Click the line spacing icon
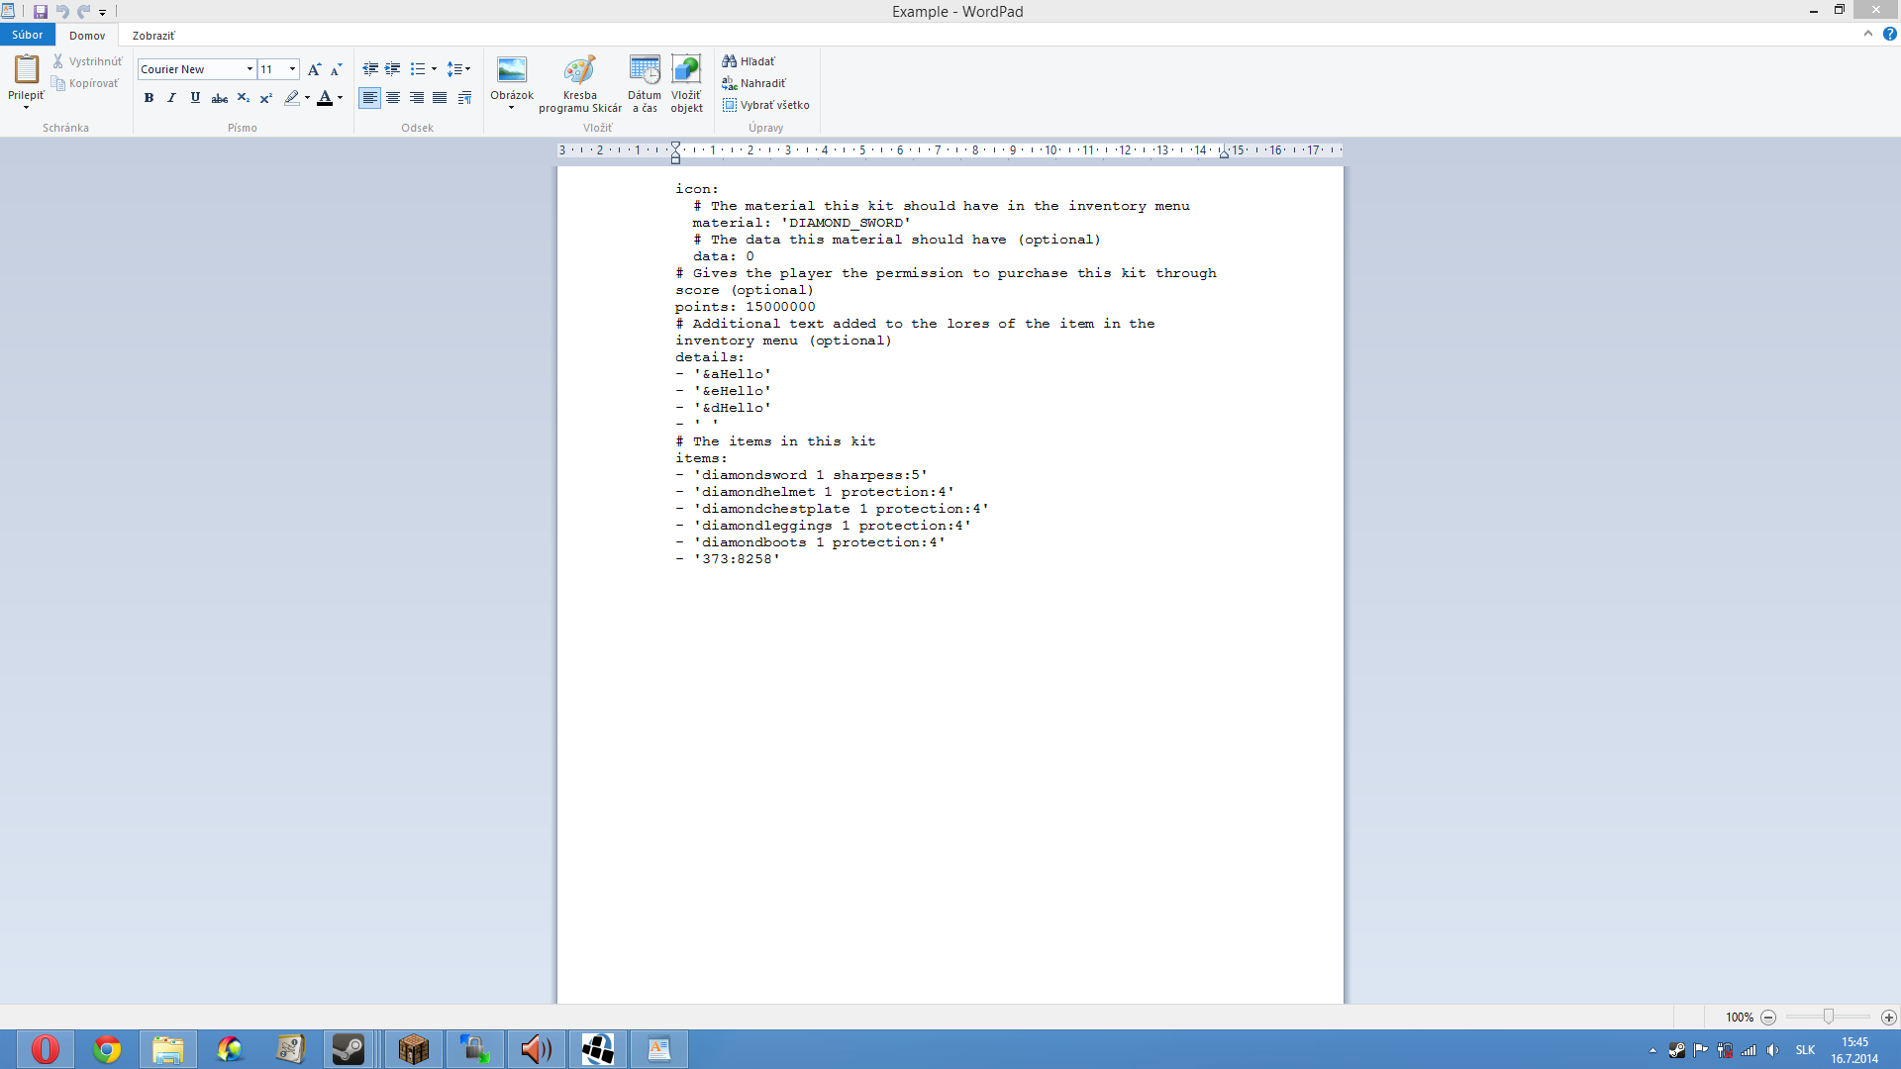Viewport: 1901px width, 1069px height. pyautogui.click(x=453, y=69)
